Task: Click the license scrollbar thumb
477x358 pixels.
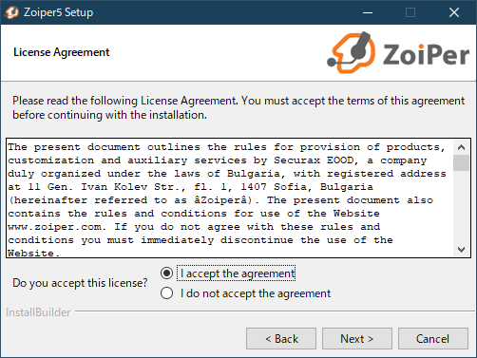Action: click(461, 162)
